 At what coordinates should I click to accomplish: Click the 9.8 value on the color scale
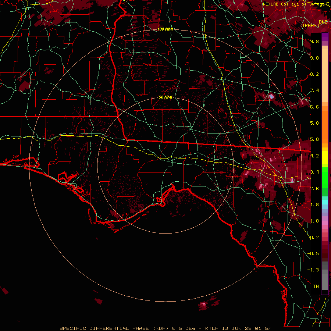(x=314, y=41)
